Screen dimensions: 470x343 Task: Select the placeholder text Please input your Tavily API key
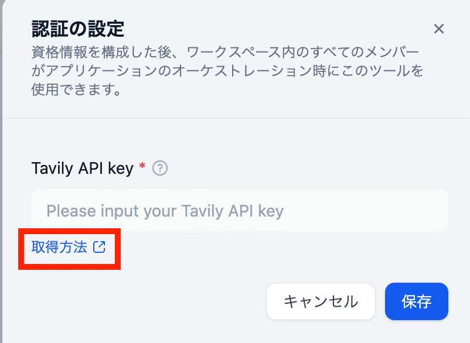(x=165, y=211)
